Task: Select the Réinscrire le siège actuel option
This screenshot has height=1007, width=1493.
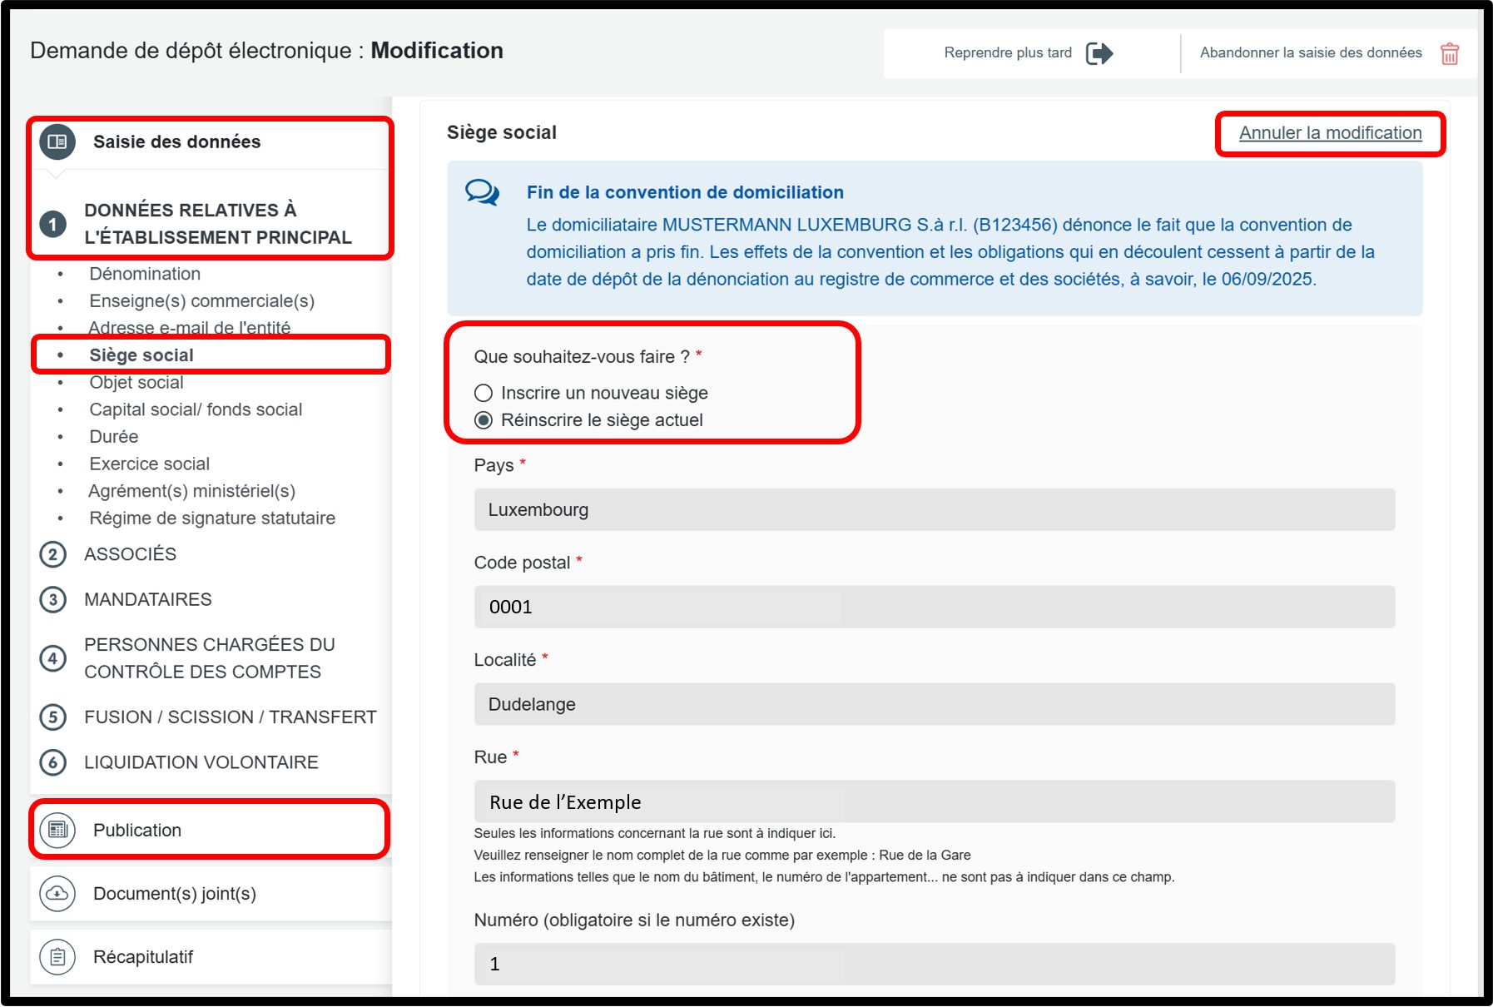Action: point(484,420)
